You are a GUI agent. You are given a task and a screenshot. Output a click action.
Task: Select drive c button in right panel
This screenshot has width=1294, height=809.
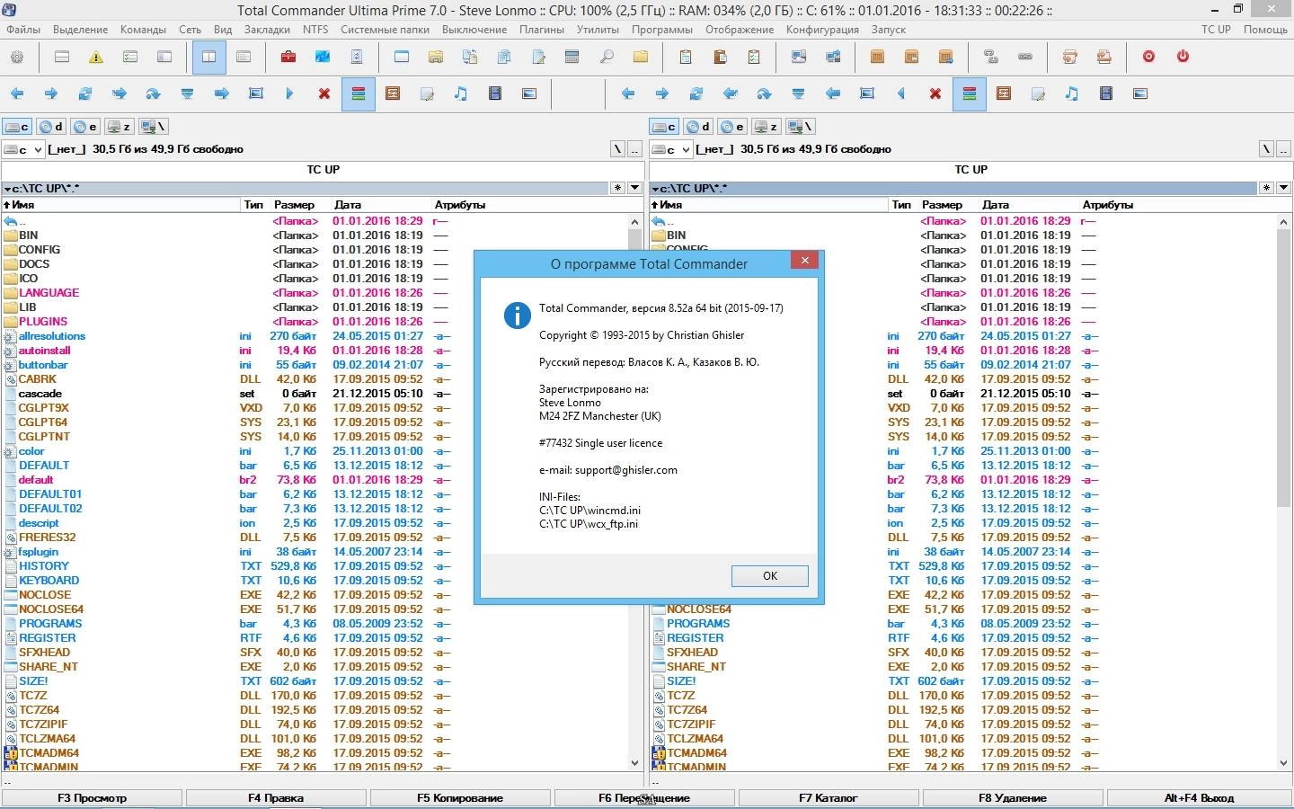pyautogui.click(x=665, y=127)
